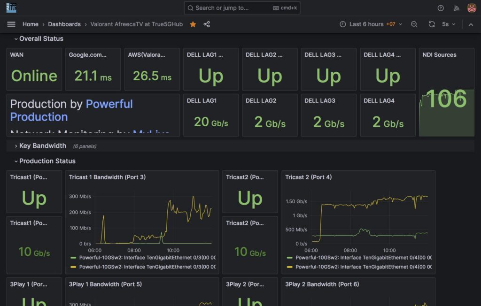Open the help menu icon

(441, 8)
